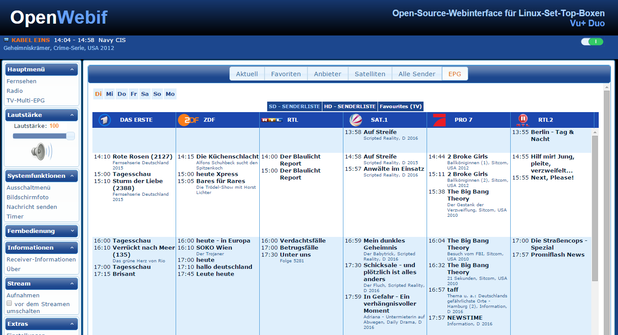Open the Satelliten tab
This screenshot has width=618, height=335.
pos(370,74)
